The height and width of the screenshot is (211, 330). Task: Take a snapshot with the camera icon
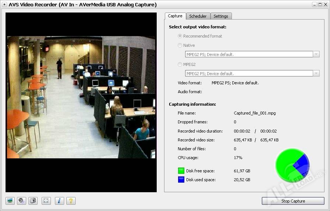[33, 201]
